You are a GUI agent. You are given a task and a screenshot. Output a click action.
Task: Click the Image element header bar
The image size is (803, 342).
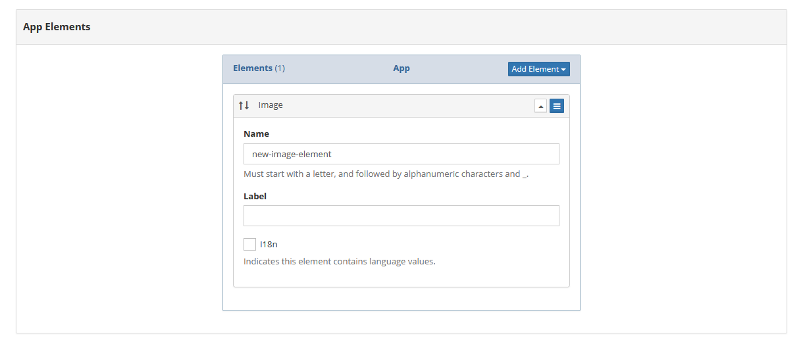point(401,106)
